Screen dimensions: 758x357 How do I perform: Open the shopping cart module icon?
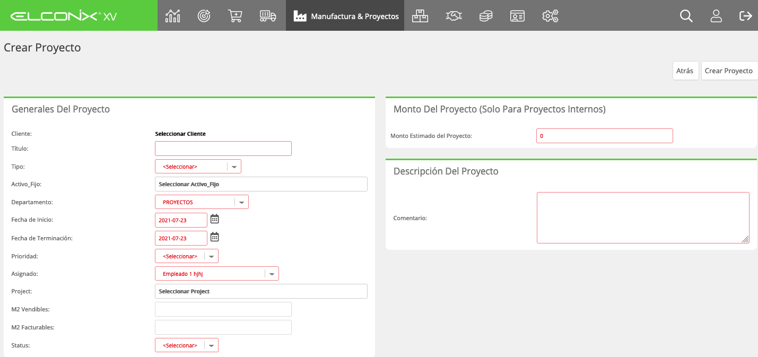pos(235,16)
